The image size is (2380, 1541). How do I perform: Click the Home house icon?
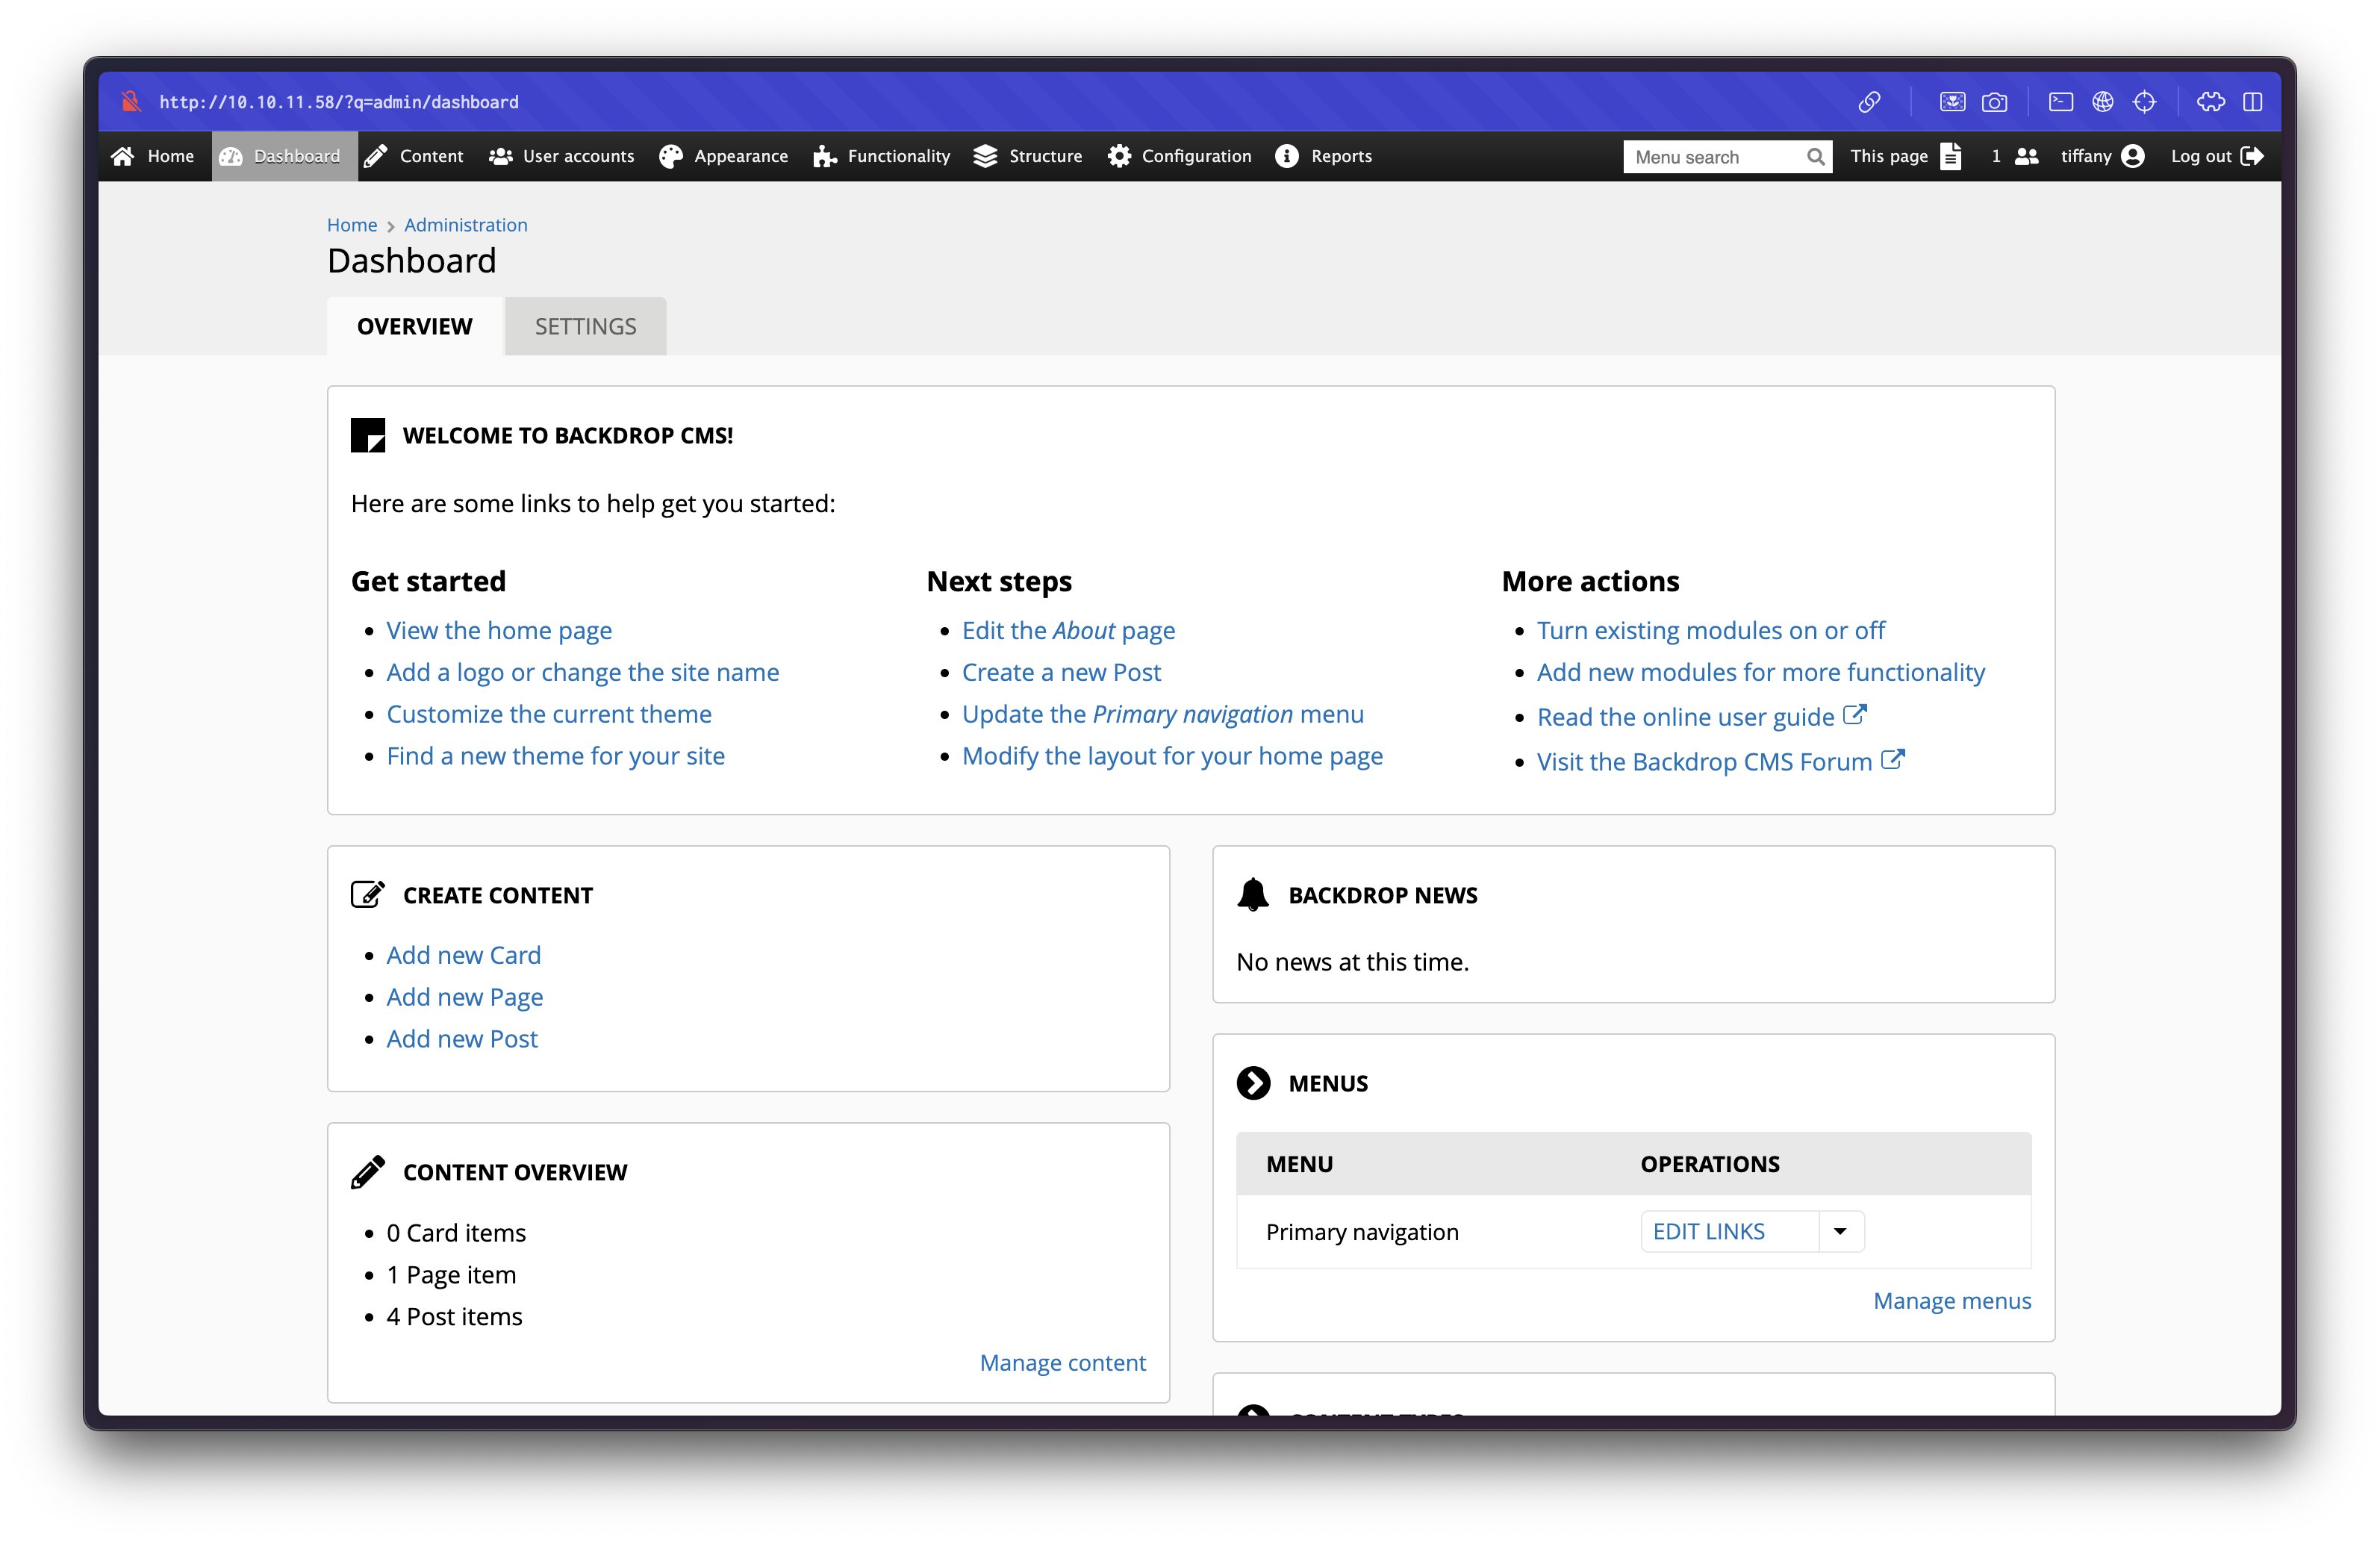(x=123, y=156)
